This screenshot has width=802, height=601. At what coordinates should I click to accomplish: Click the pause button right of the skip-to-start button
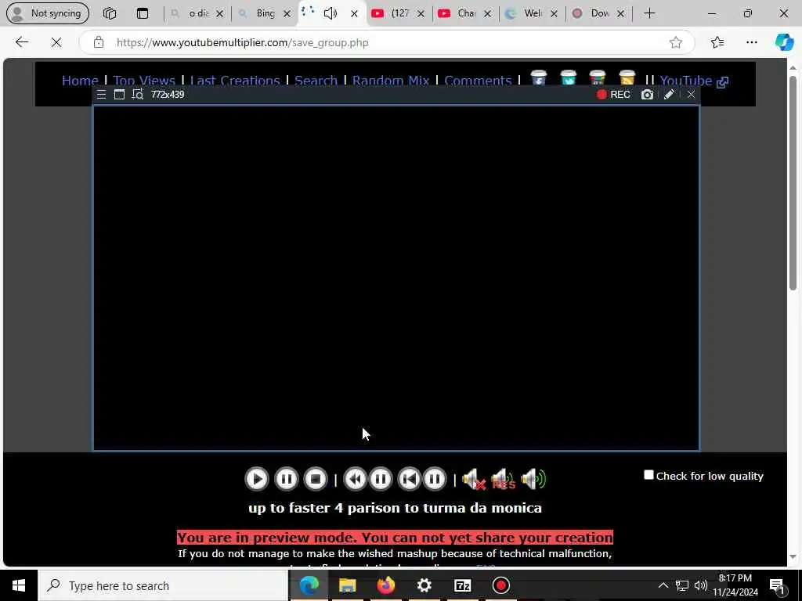(435, 479)
